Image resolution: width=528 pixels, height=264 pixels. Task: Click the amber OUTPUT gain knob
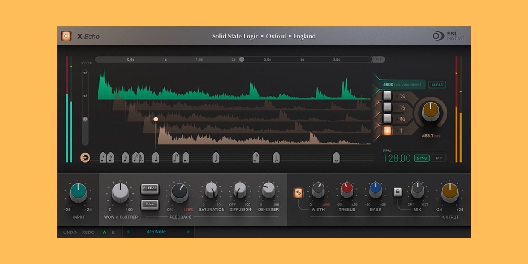tap(450, 192)
